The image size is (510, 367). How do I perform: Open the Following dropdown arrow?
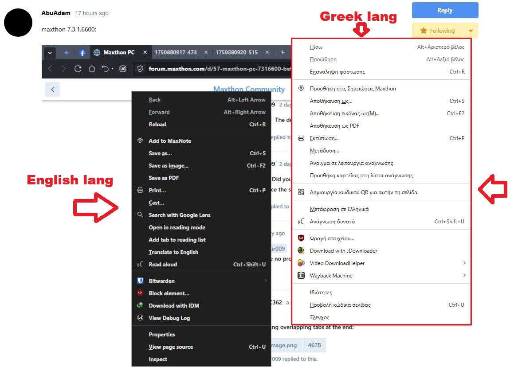point(471,31)
